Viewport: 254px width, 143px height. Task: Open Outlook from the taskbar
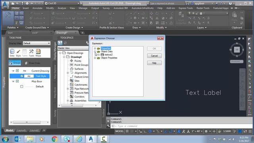tap(17, 139)
